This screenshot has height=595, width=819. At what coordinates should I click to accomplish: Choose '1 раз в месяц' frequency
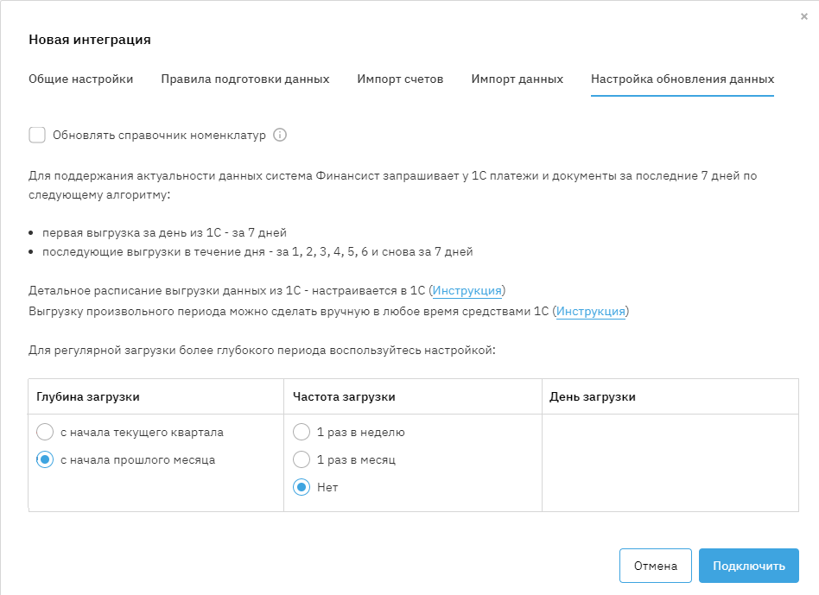pos(302,459)
